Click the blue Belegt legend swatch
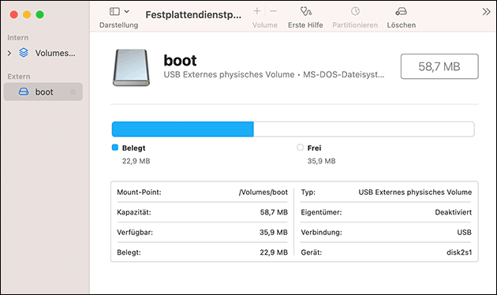Viewport: 497px width, 295px height. point(115,147)
